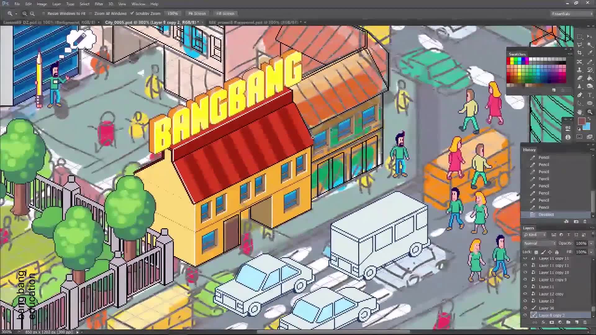The width and height of the screenshot is (596, 335).
Task: Select the Eyedropper tool
Action: 590,53
